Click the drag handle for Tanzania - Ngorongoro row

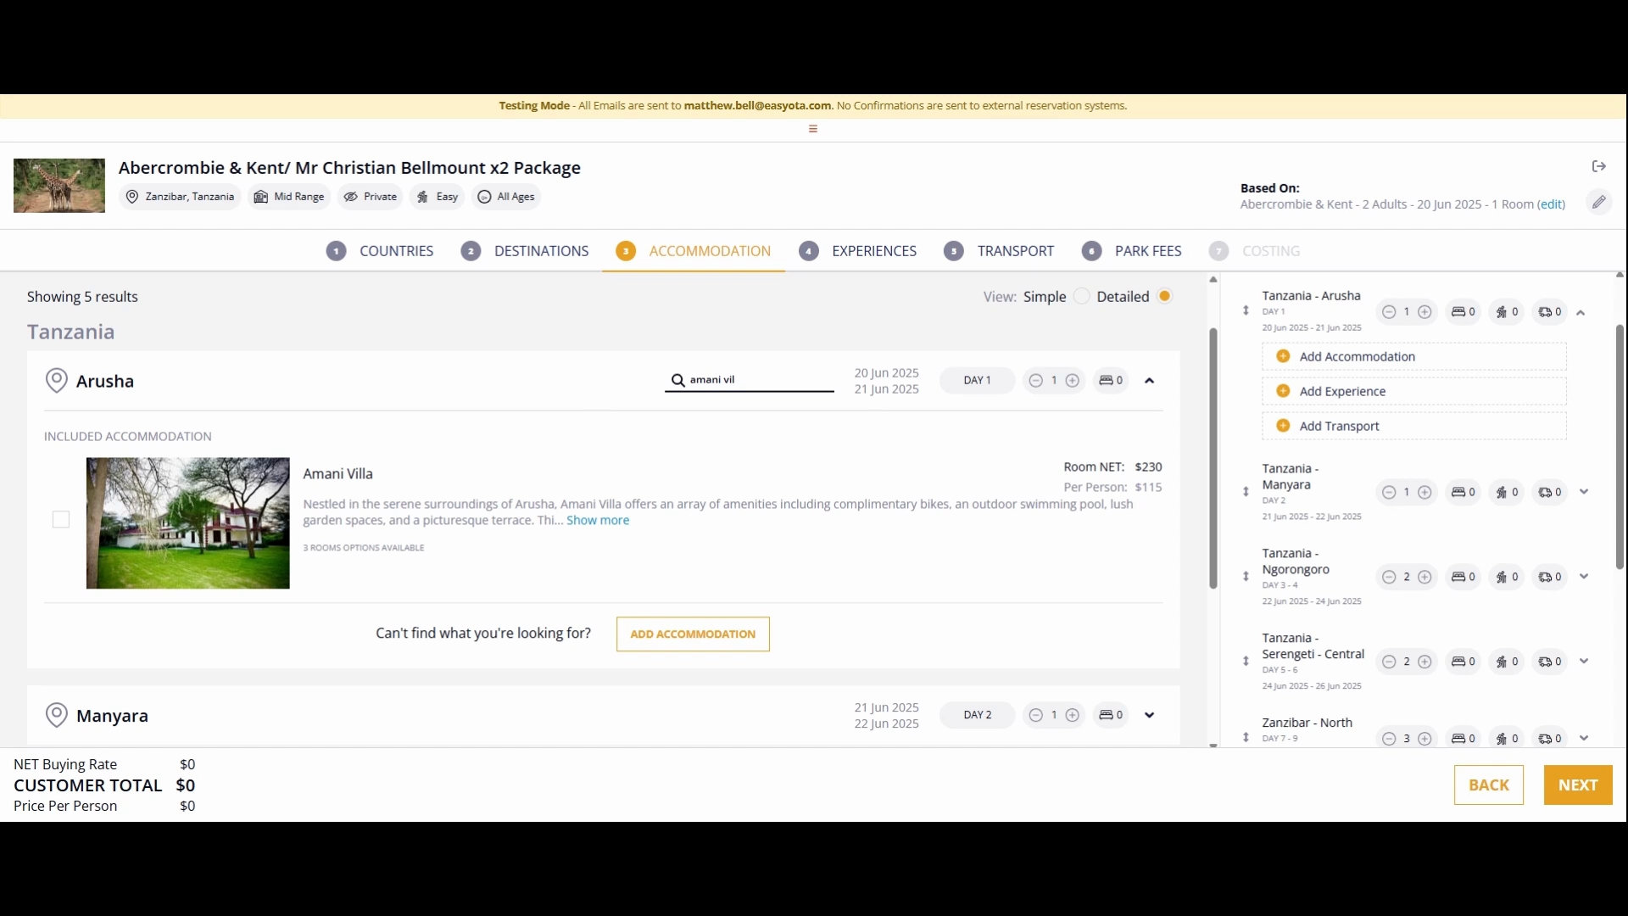(1246, 577)
